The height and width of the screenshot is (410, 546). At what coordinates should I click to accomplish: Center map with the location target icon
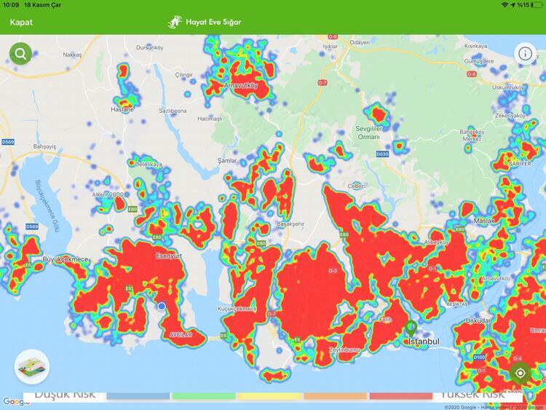[520, 374]
